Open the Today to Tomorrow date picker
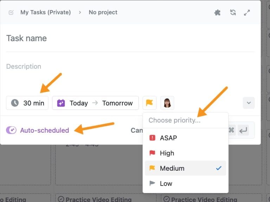 point(95,103)
